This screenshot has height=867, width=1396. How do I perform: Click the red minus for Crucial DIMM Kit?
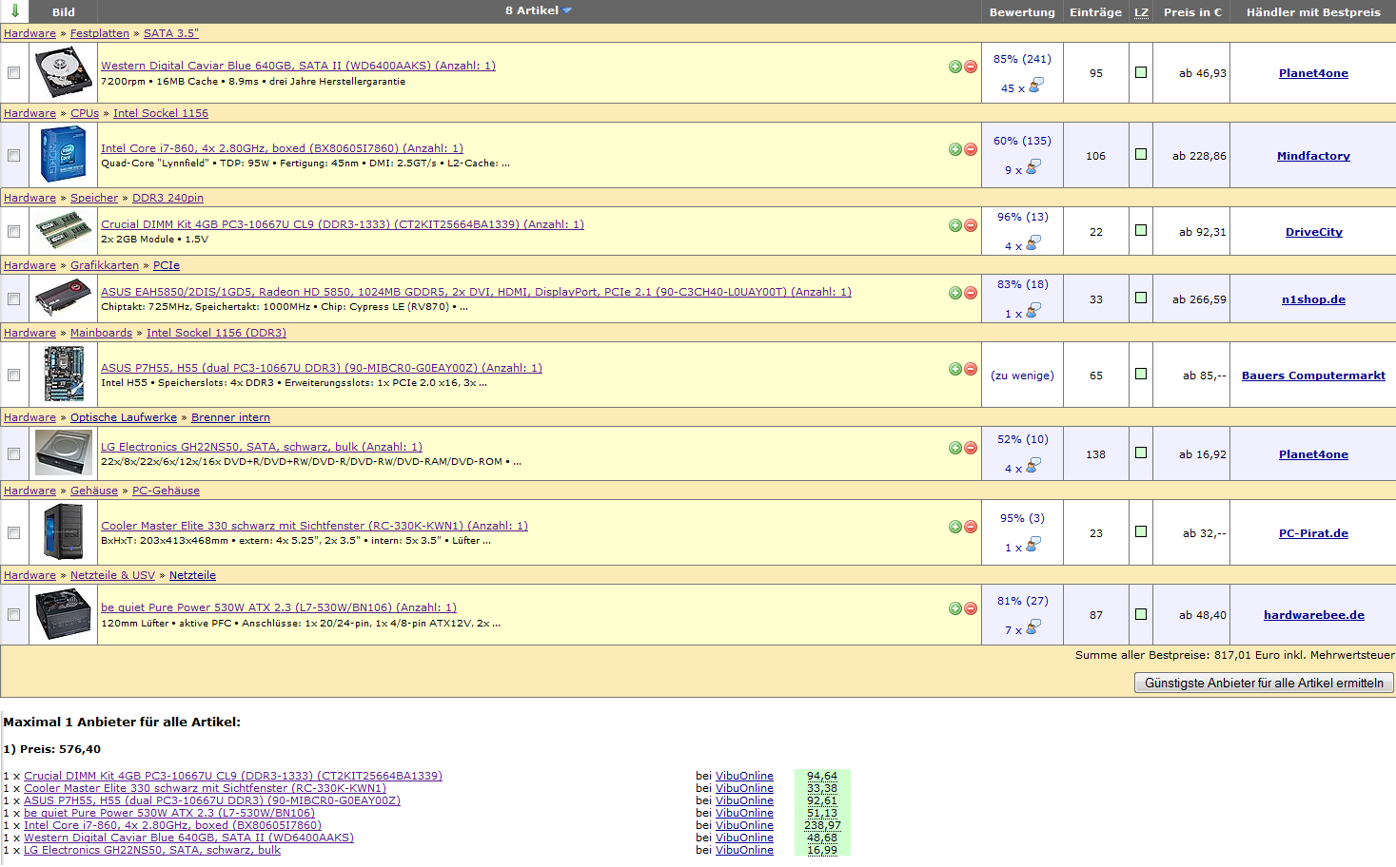(971, 225)
